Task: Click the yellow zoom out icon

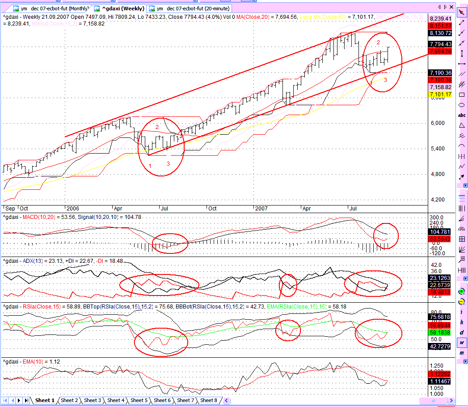Action: point(461,302)
